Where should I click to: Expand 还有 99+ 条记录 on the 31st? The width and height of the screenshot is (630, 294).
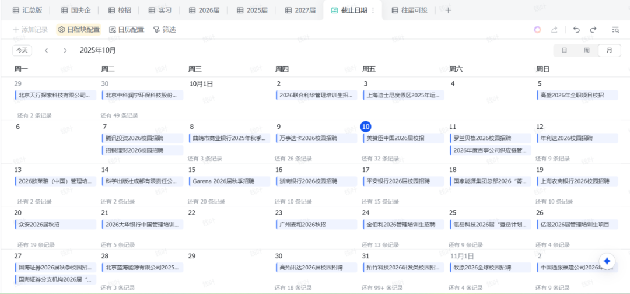[x=382, y=288]
